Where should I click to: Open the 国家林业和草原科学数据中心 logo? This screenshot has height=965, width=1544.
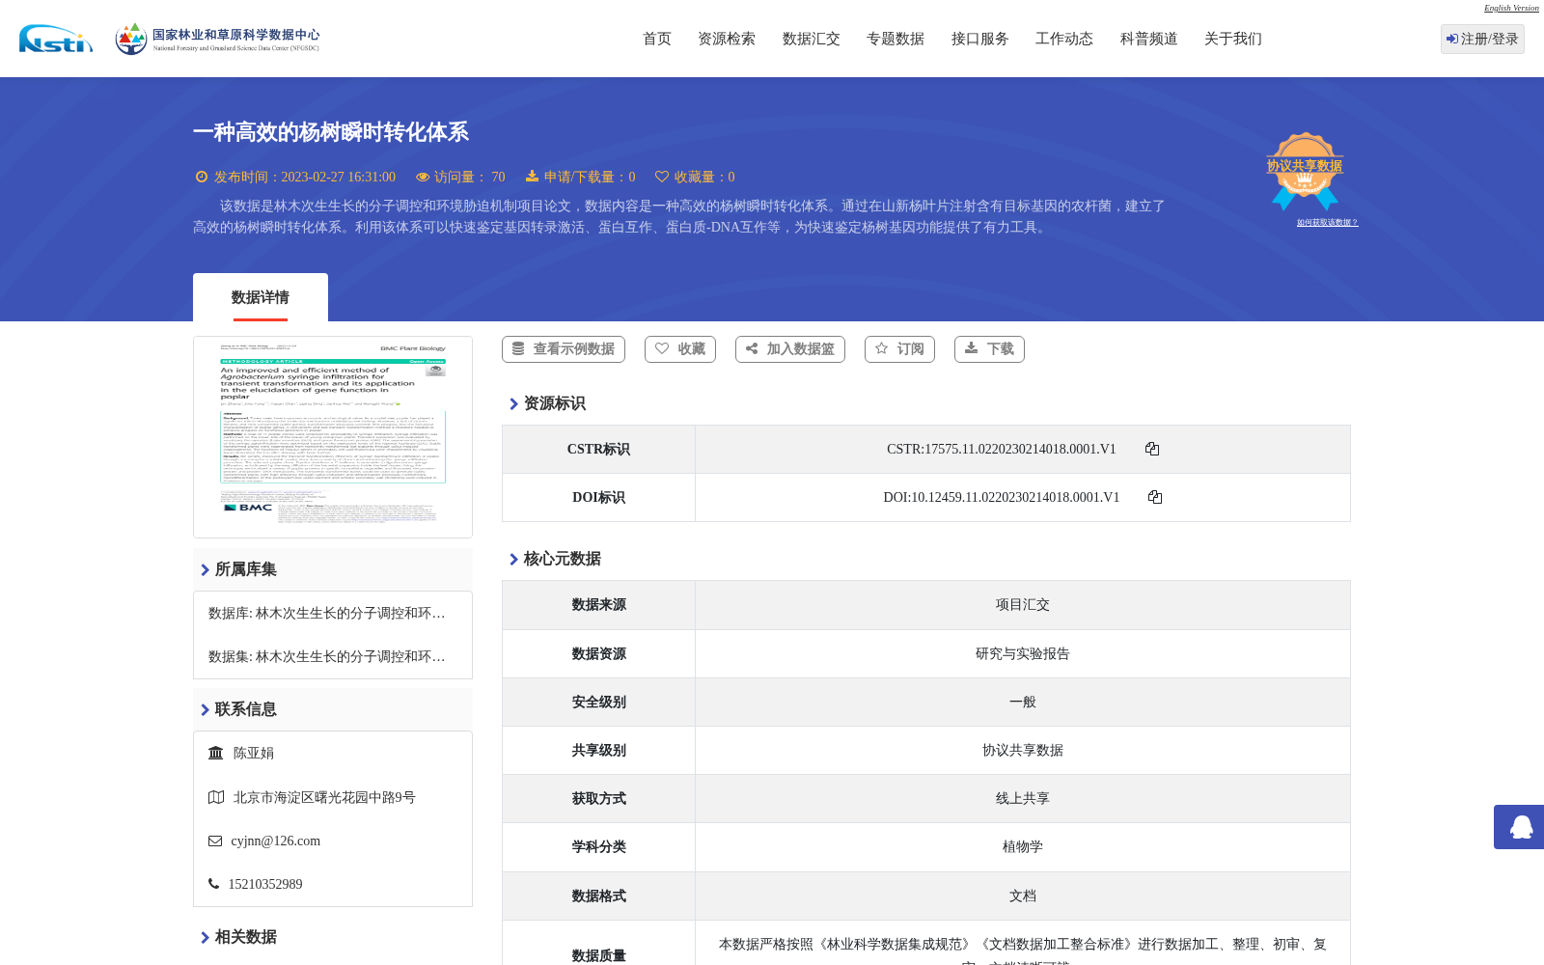pos(217,39)
